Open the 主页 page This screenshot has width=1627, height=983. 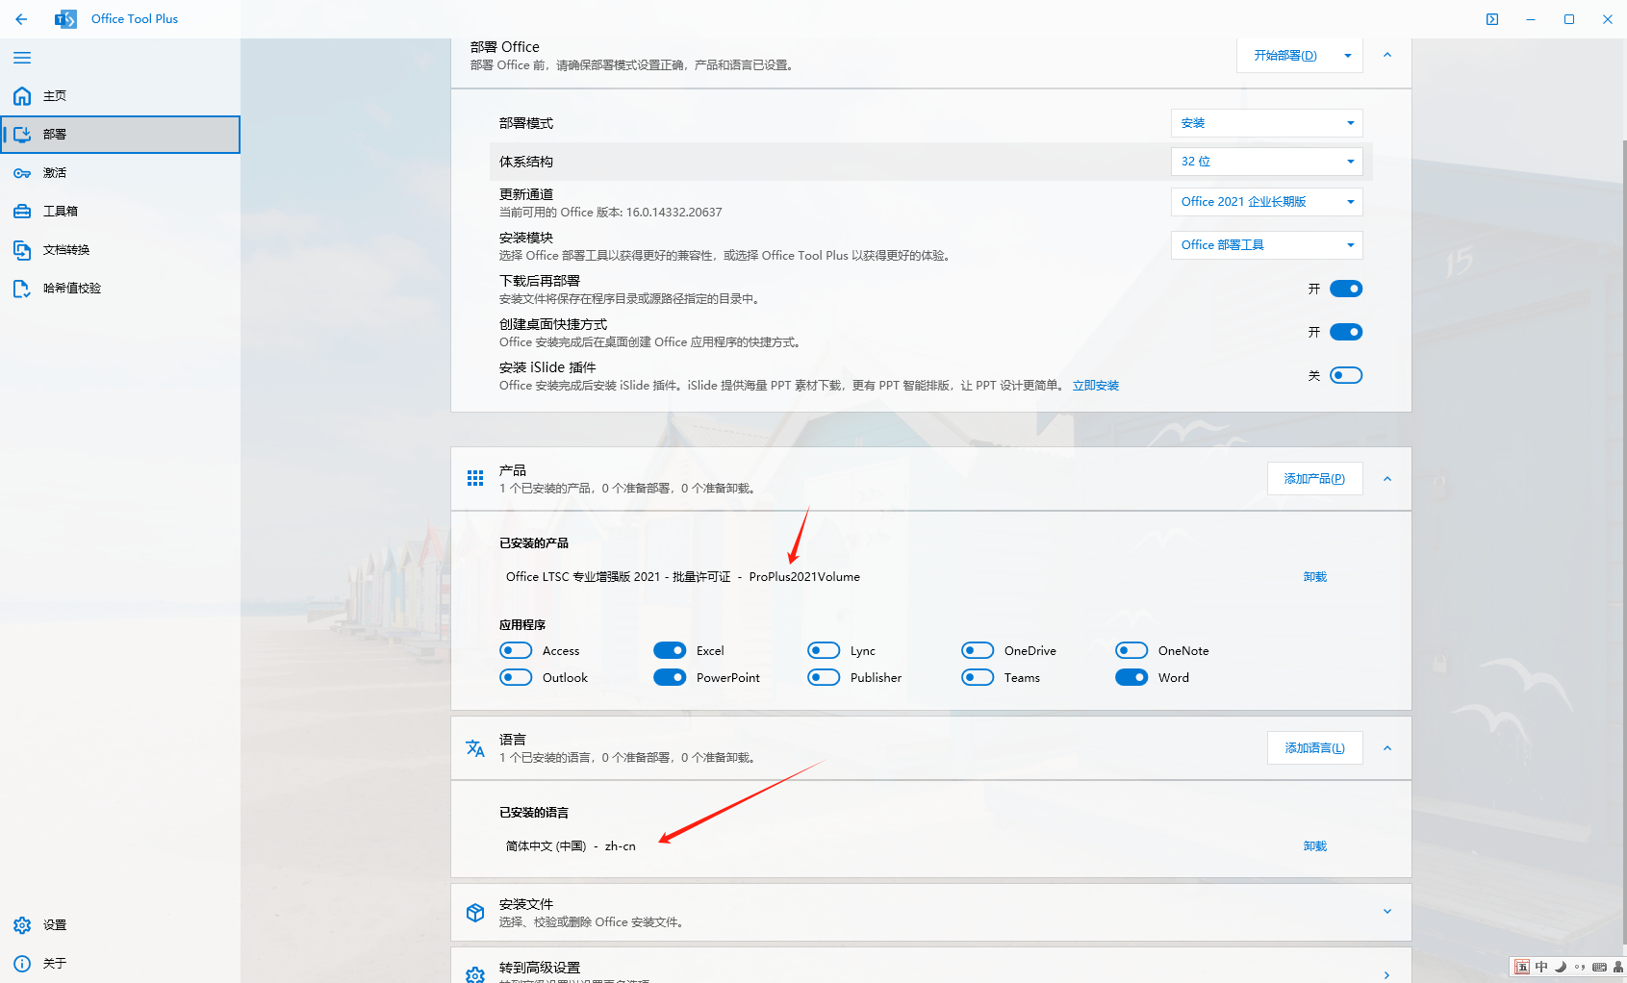120,96
